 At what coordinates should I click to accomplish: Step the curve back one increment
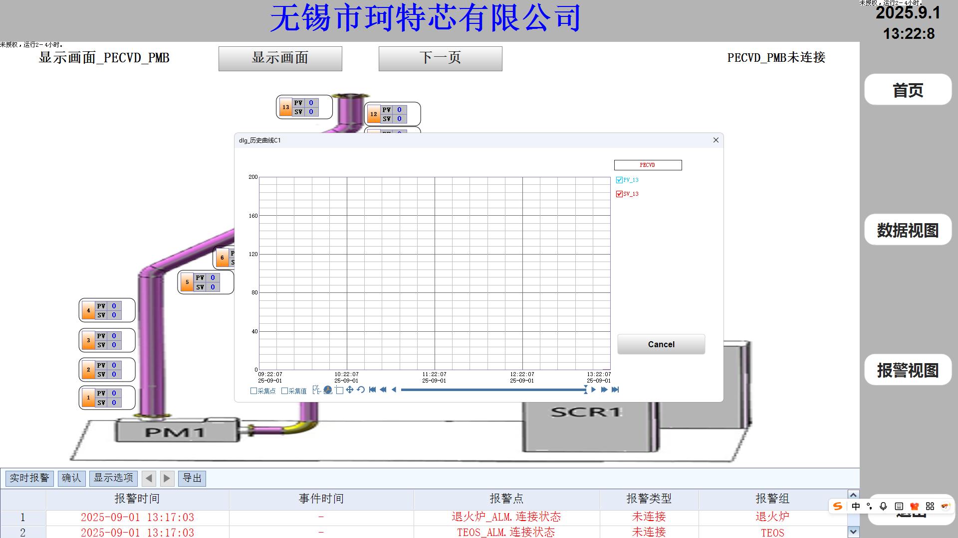[394, 390]
